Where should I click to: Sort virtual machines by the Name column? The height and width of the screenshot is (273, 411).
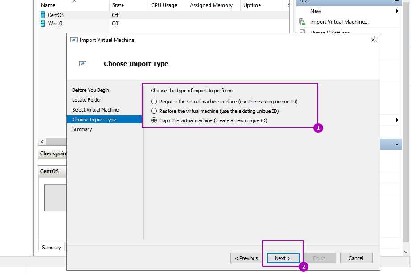pos(48,5)
